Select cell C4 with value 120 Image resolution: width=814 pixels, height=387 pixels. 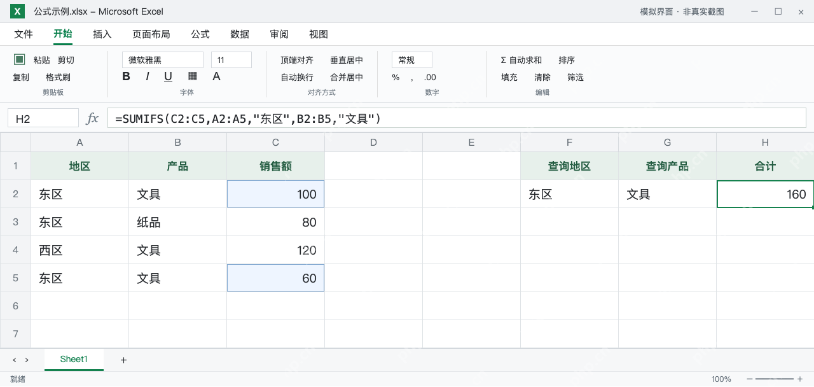point(275,250)
